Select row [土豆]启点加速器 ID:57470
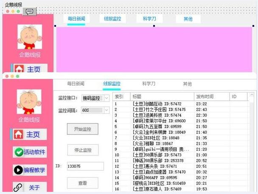 (181, 172)
